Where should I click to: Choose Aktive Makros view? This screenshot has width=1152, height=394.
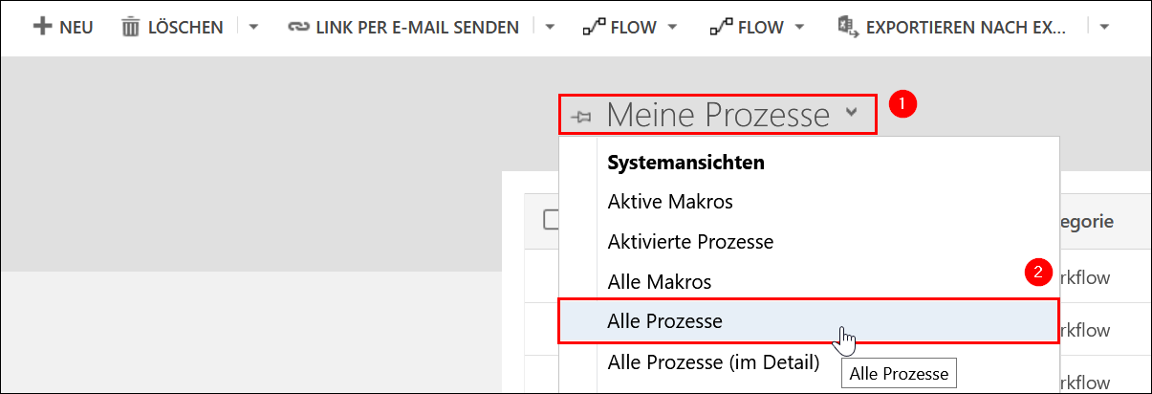[x=670, y=202]
